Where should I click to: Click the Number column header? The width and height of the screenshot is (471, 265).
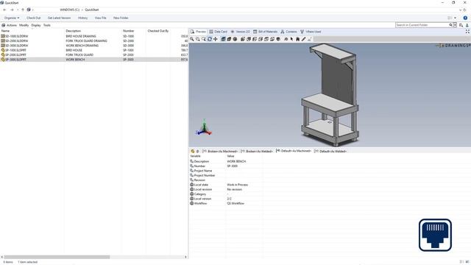pos(129,31)
